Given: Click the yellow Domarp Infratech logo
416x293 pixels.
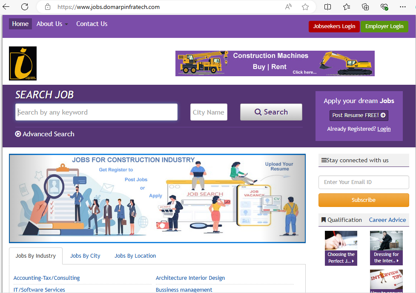Looking at the screenshot, I should coord(23,63).
